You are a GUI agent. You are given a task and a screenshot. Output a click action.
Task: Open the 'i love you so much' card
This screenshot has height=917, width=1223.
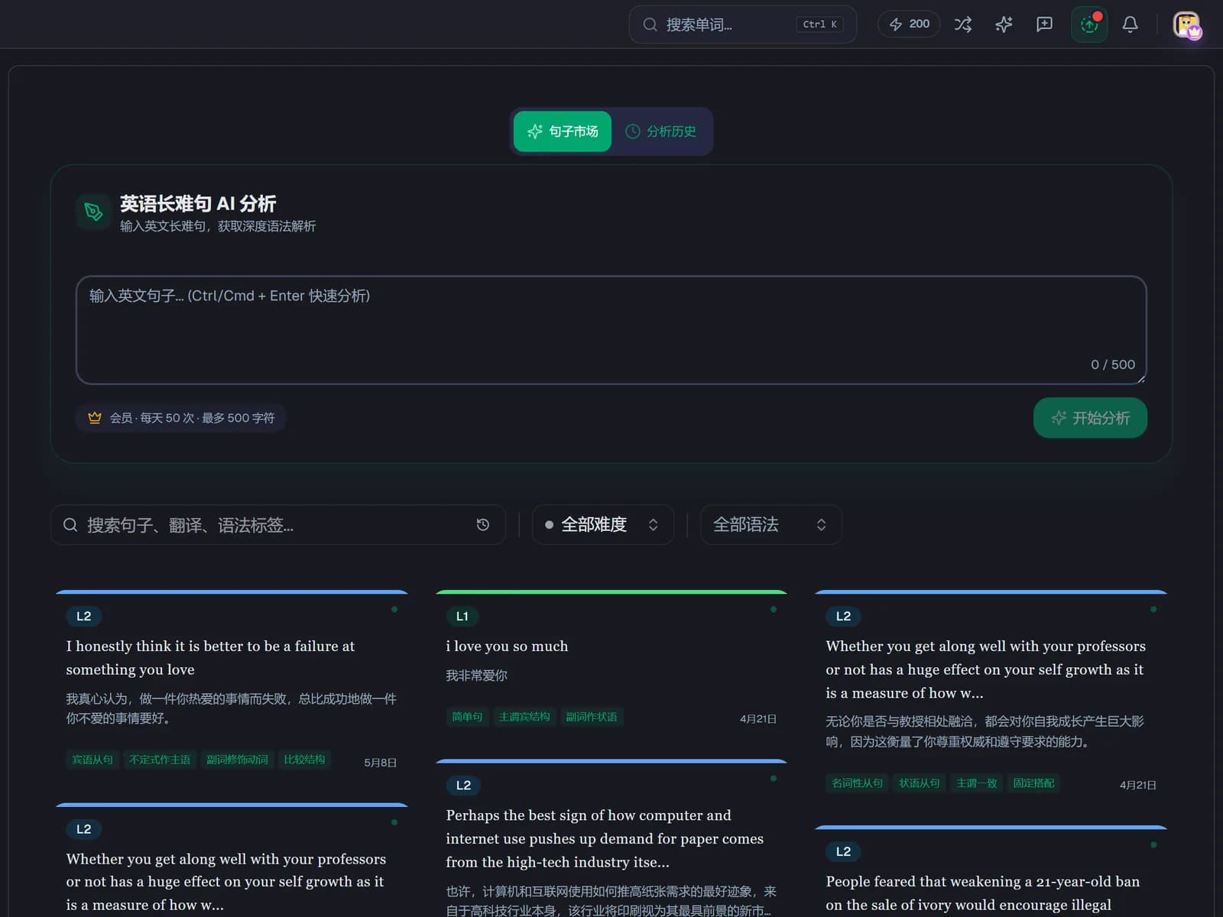point(611,665)
